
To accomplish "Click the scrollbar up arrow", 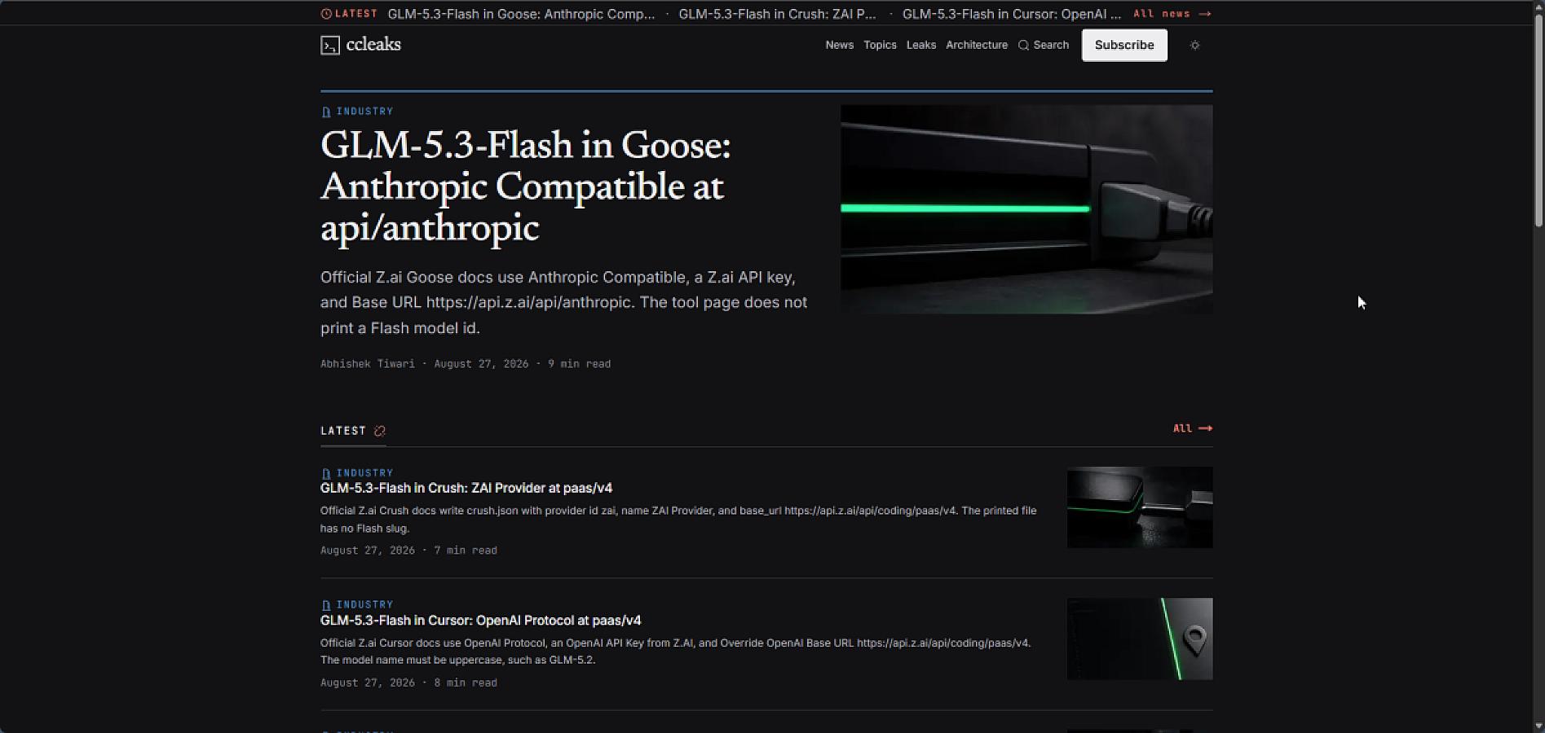I will point(1538,6).
